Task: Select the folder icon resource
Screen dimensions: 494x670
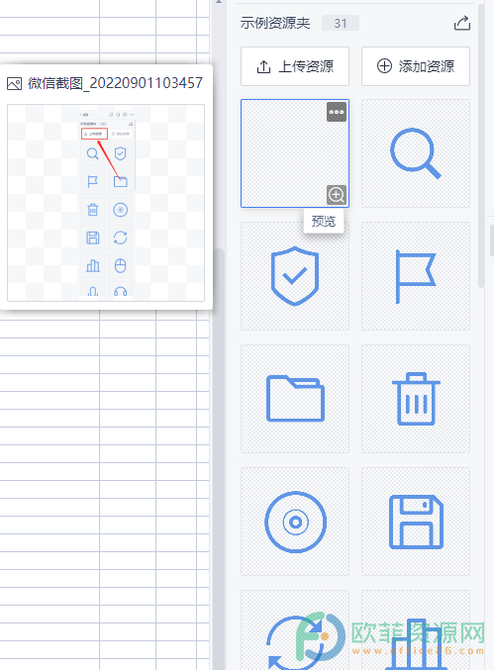Action: [295, 399]
